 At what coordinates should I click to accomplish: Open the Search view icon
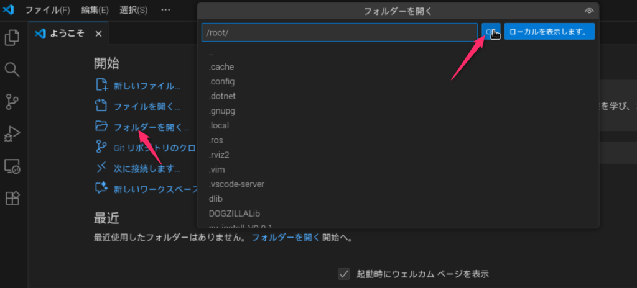[12, 69]
